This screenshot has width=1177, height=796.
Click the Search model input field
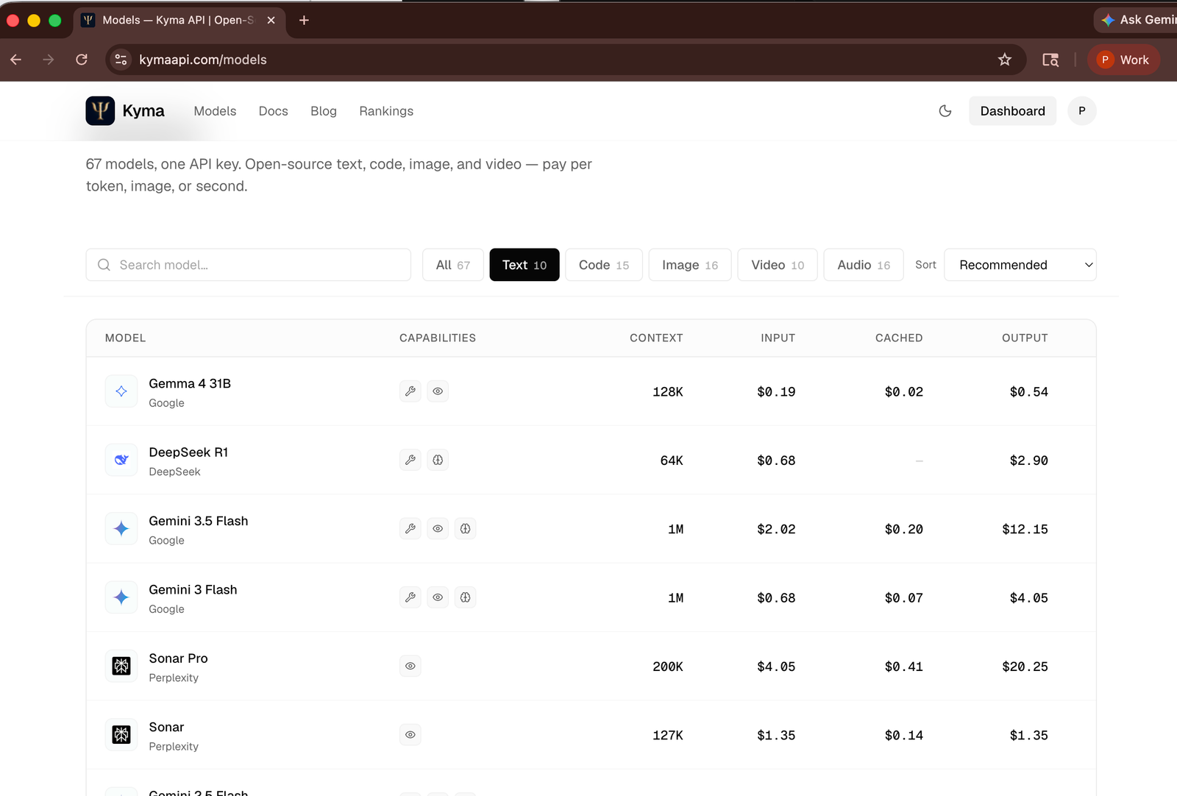tap(249, 265)
